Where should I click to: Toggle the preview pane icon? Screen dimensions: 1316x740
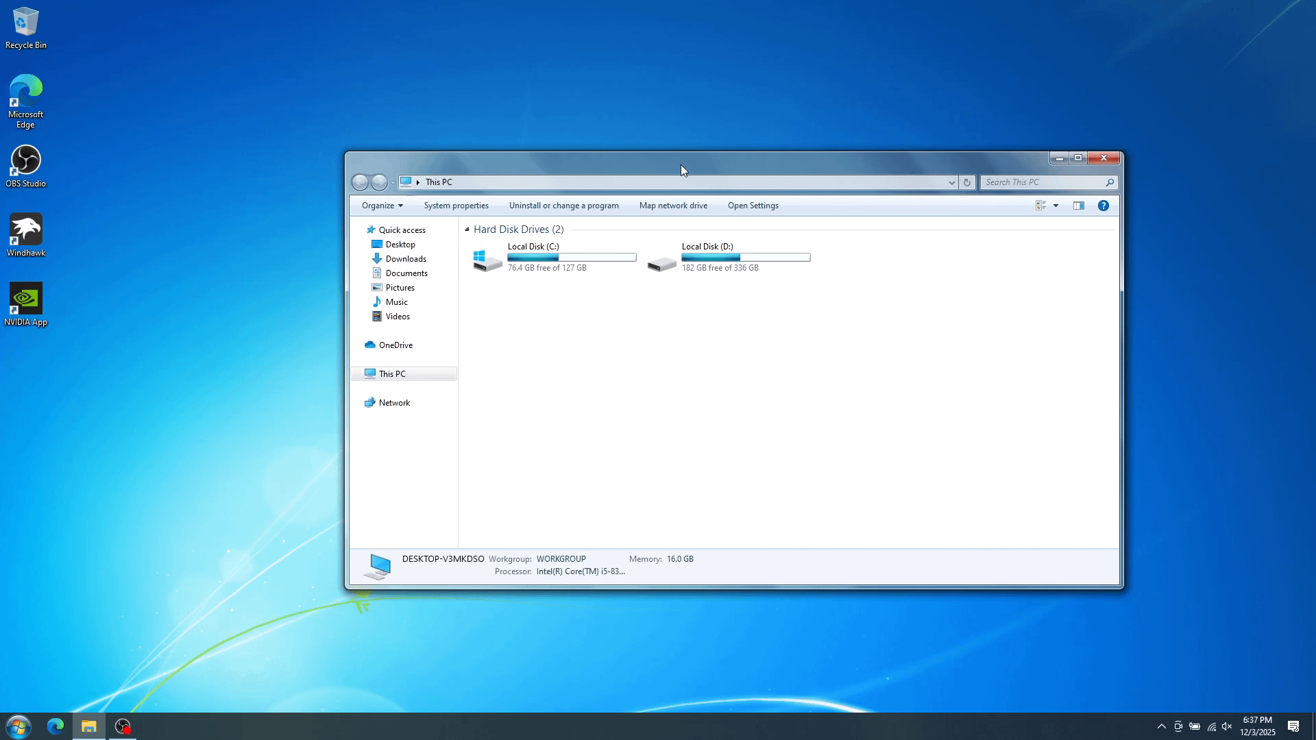pyautogui.click(x=1078, y=206)
